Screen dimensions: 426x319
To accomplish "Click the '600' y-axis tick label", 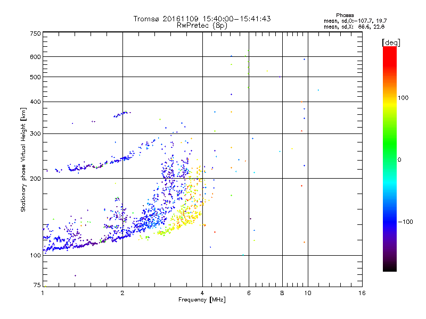I will [36, 57].
